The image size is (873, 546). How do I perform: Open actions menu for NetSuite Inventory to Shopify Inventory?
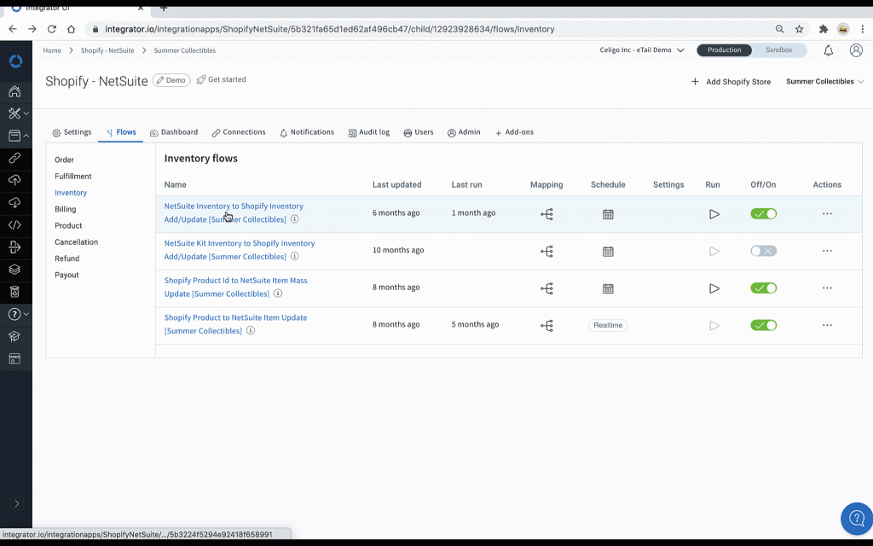(x=827, y=214)
